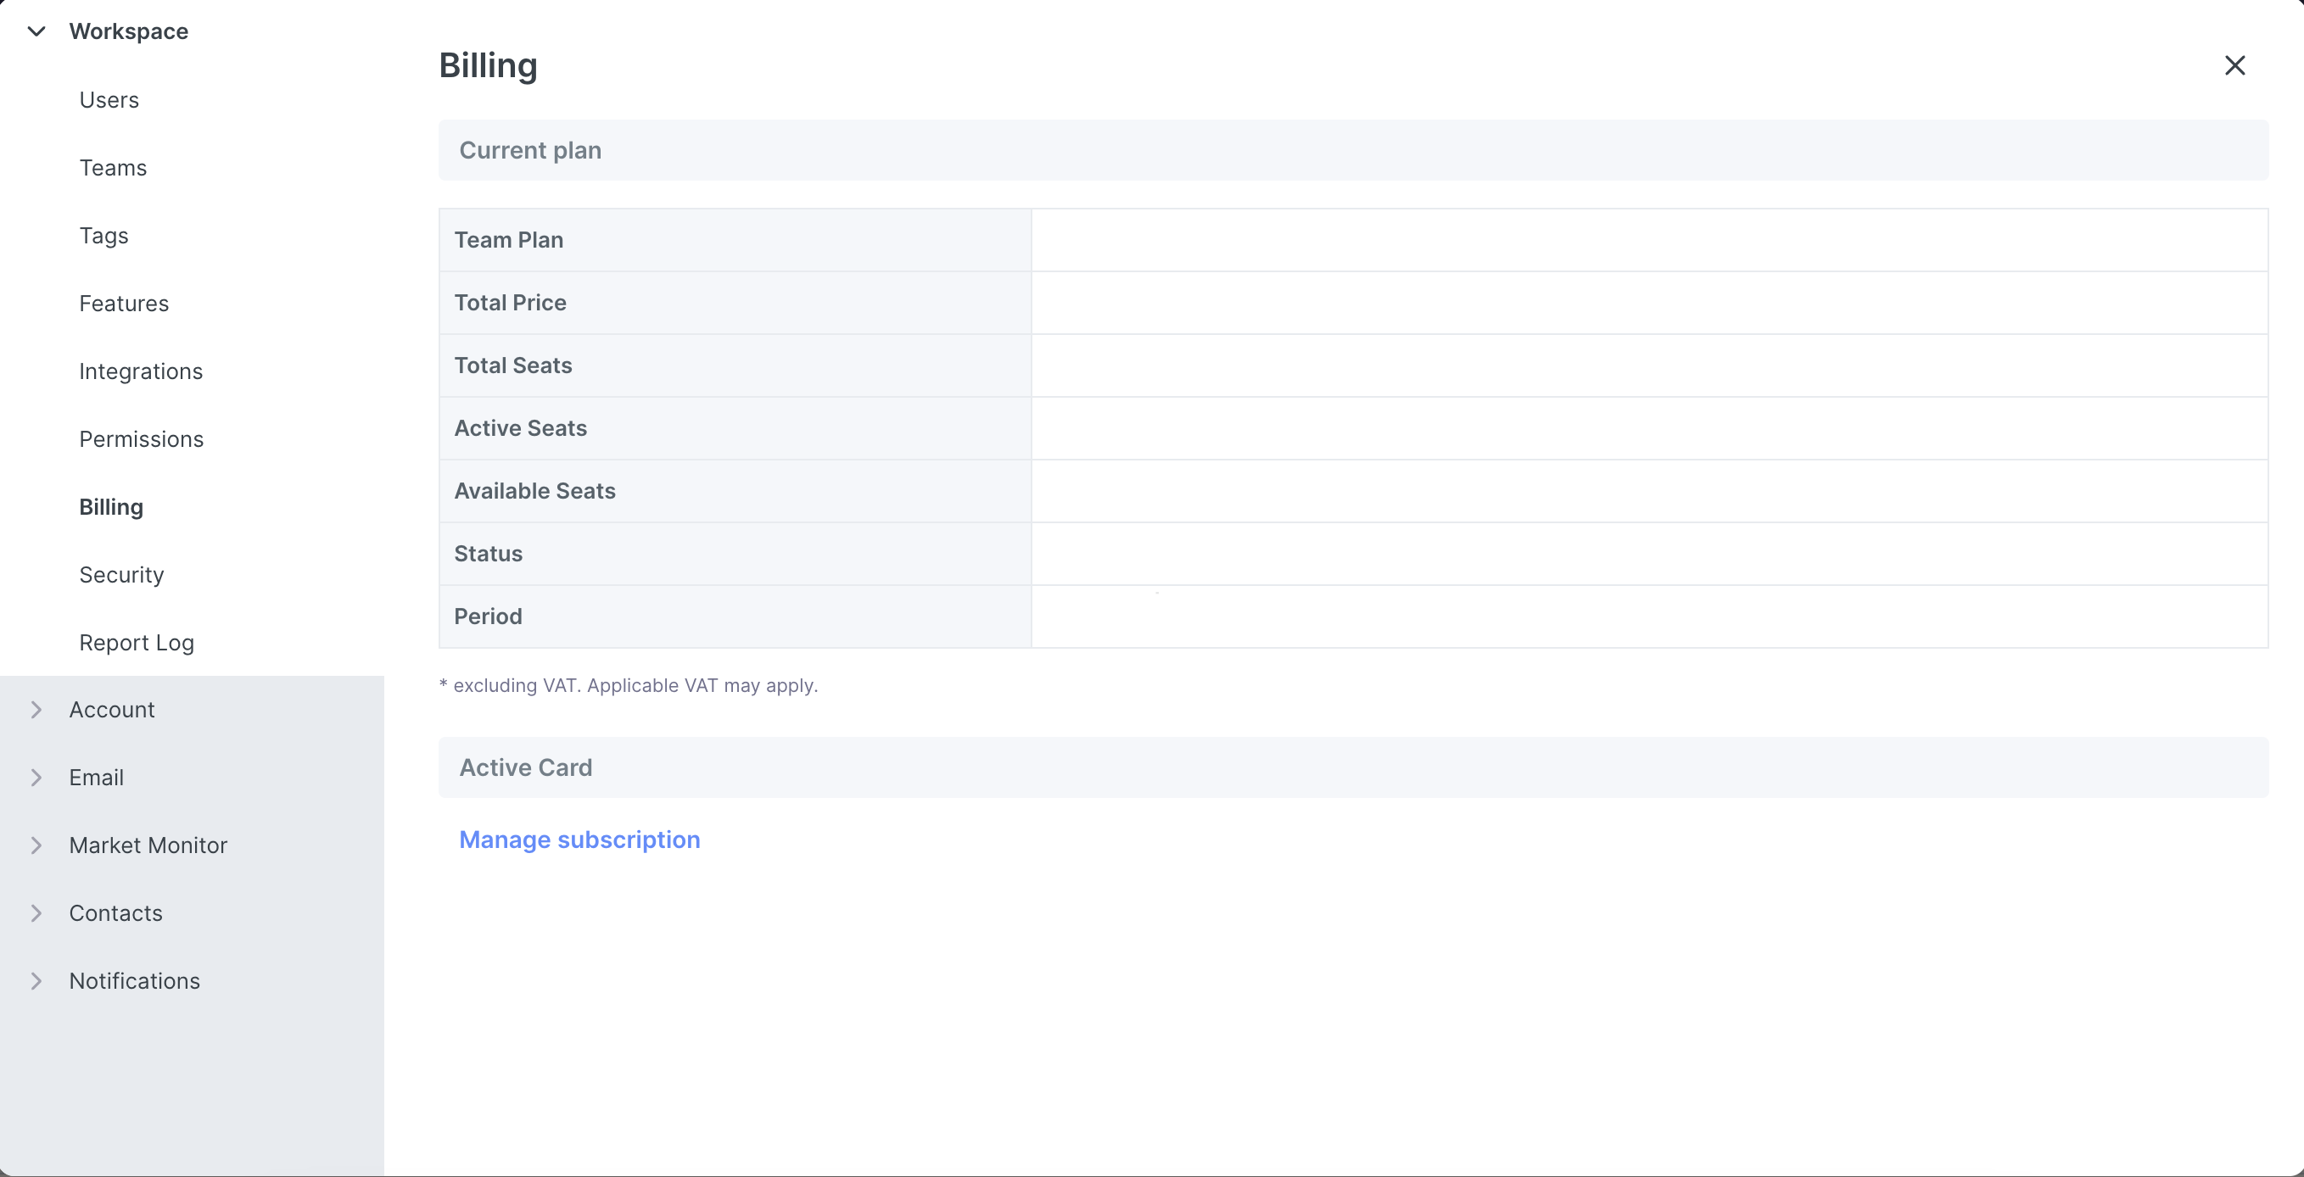This screenshot has height=1177, width=2304.
Task: Close the Billing settings dialog
Action: pos(2234,65)
